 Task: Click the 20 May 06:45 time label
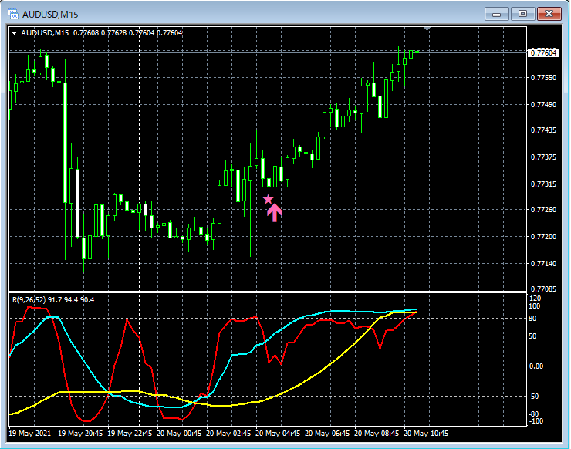pos(327,434)
